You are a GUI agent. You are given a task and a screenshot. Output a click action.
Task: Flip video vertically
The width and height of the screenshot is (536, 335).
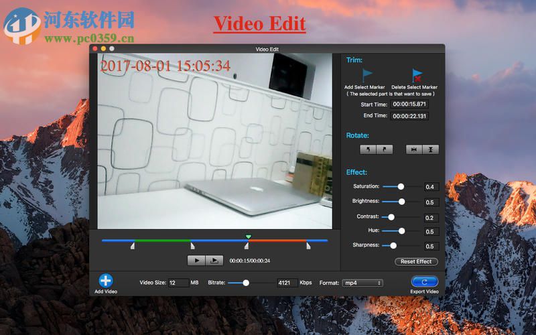click(x=430, y=149)
